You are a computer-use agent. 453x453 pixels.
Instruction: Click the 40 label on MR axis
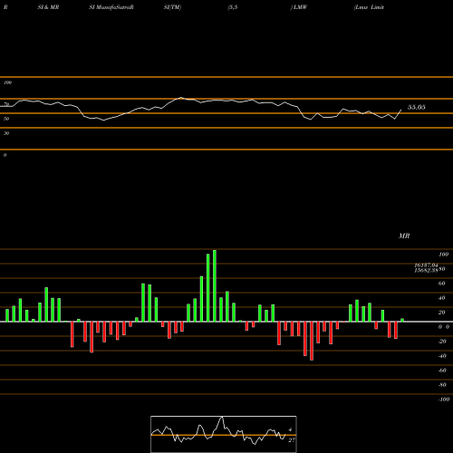[442, 298]
